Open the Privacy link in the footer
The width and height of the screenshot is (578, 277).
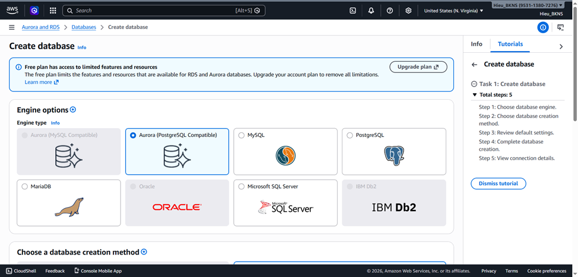coord(489,270)
